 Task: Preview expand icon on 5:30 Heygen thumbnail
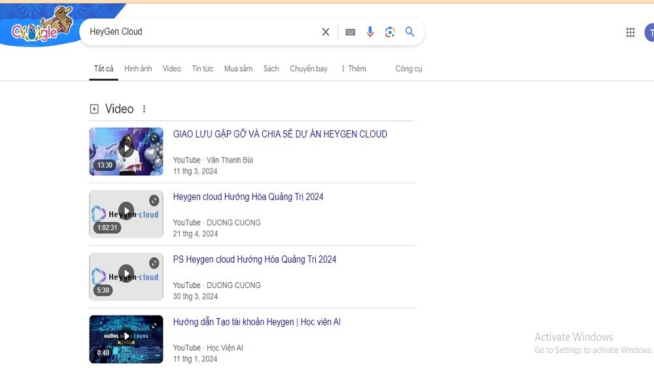click(154, 263)
